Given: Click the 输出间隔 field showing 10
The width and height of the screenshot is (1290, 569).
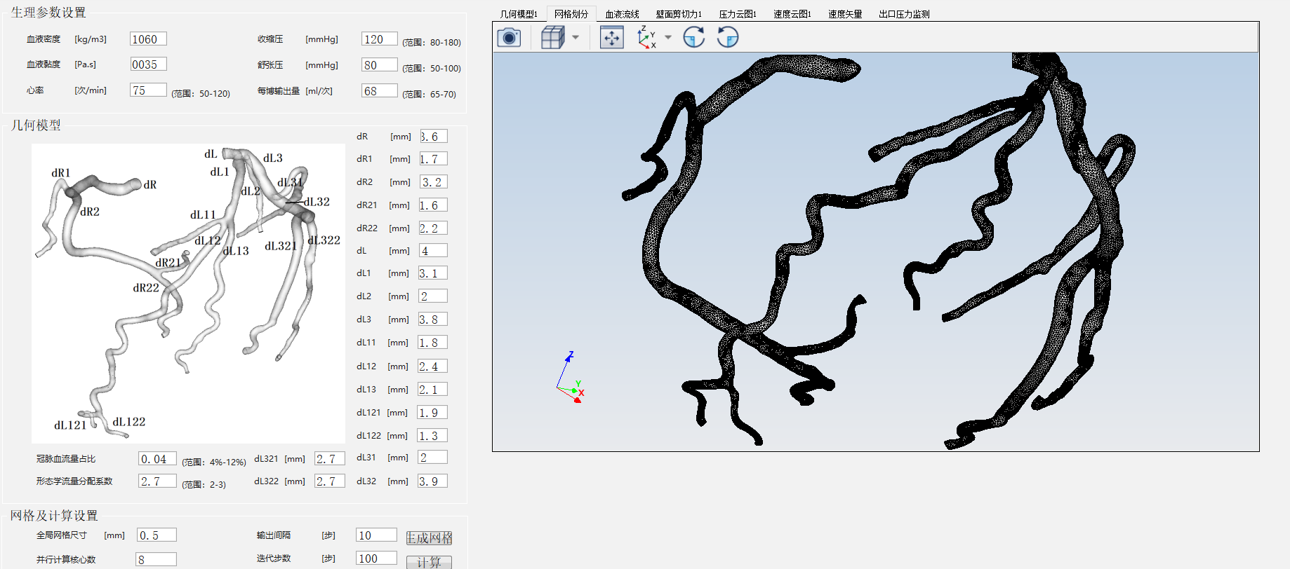Looking at the screenshot, I should 377,535.
